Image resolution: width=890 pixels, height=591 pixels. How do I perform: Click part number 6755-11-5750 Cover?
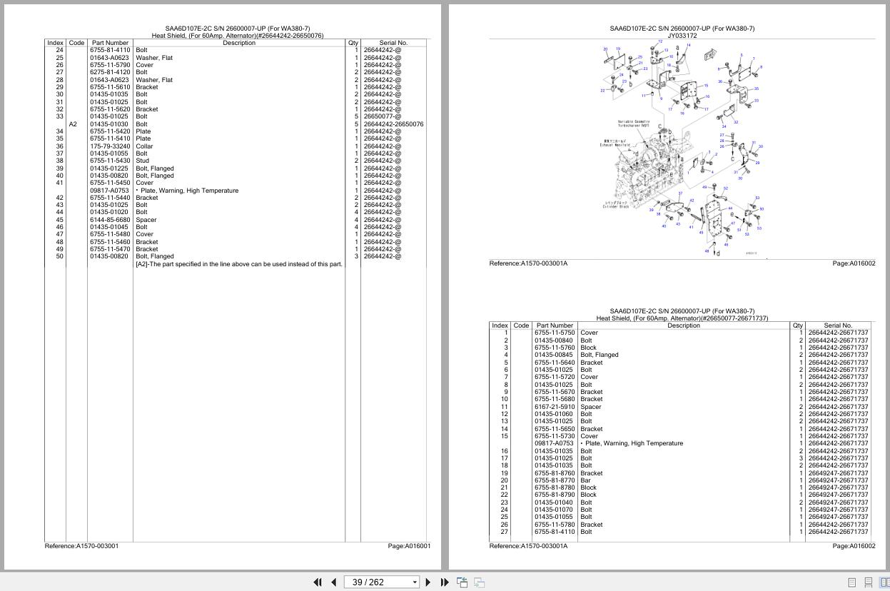(x=555, y=333)
